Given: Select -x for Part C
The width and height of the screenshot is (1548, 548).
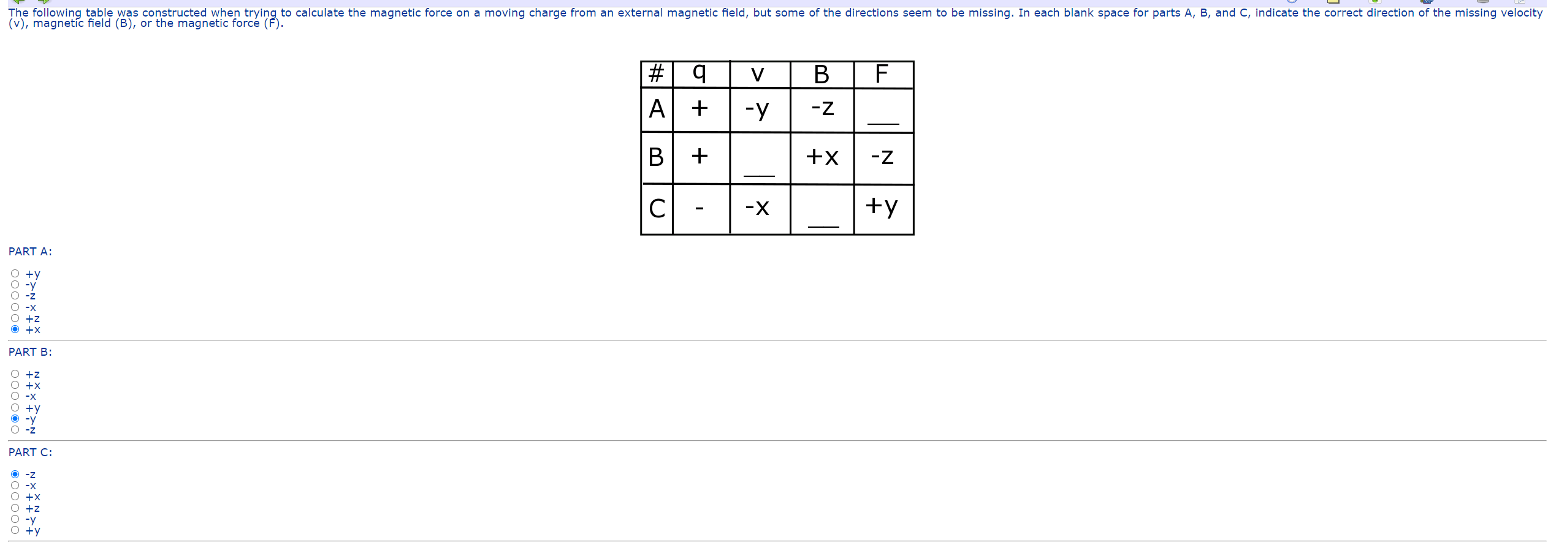Looking at the screenshot, I should [14, 484].
